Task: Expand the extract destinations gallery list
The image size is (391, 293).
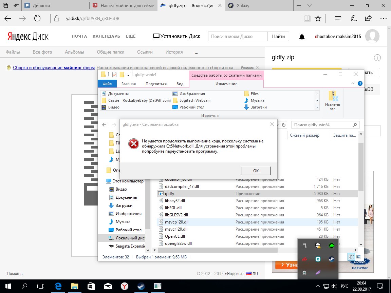Action: 317,107
